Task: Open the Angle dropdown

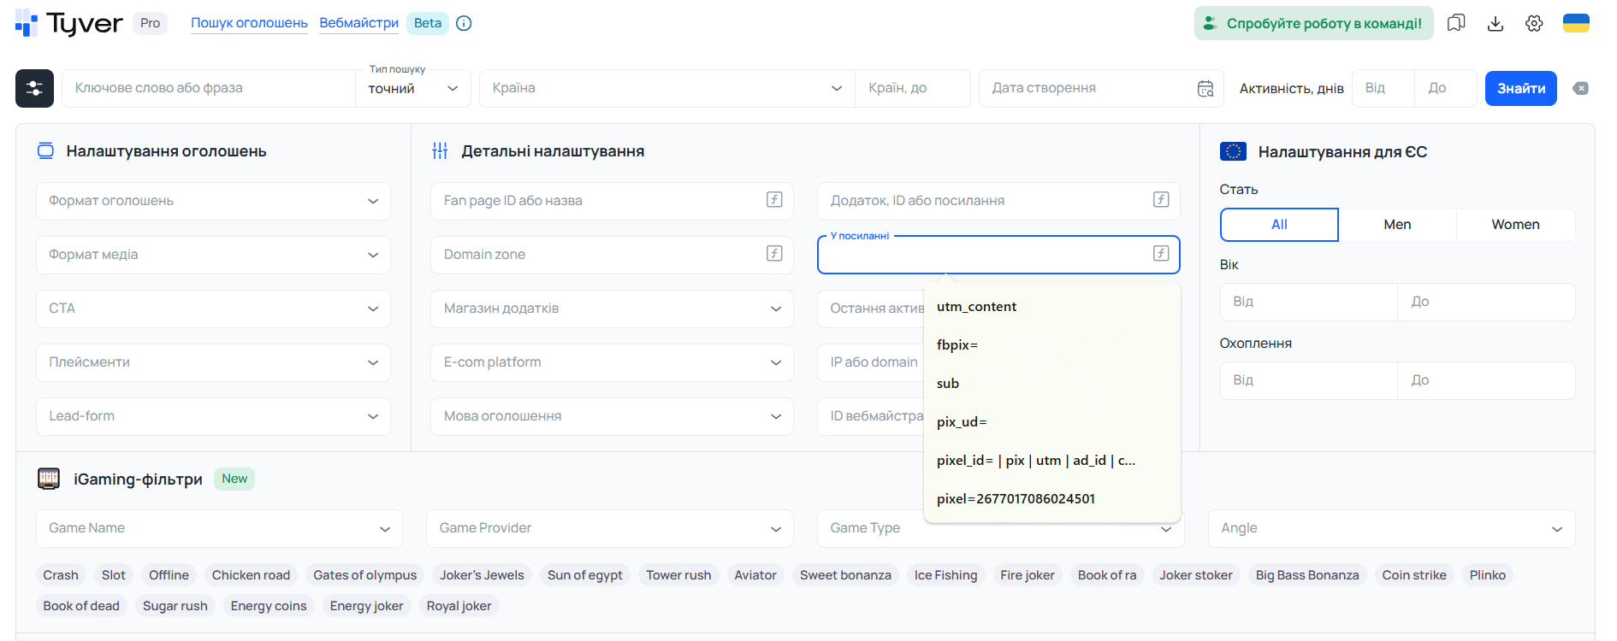Action: pyautogui.click(x=1392, y=528)
